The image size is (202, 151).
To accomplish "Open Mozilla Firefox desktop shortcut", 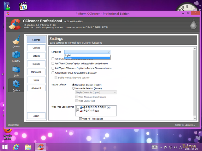I will point(8,133).
